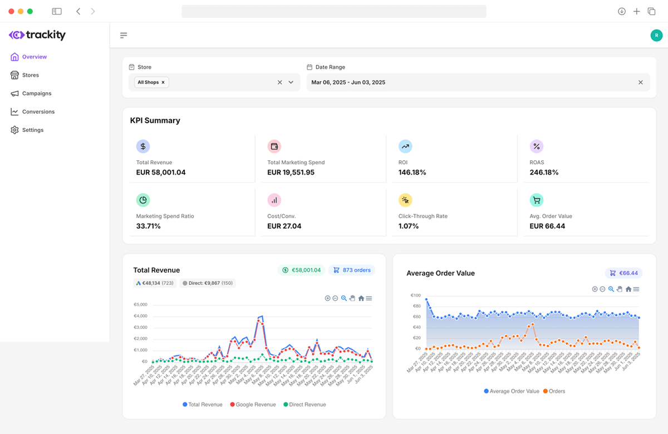Go back in browser

point(78,11)
